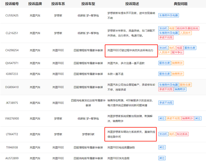Click the 服务态度 tag in row CH298254
This screenshot has width=206, height=163.
(190, 48)
